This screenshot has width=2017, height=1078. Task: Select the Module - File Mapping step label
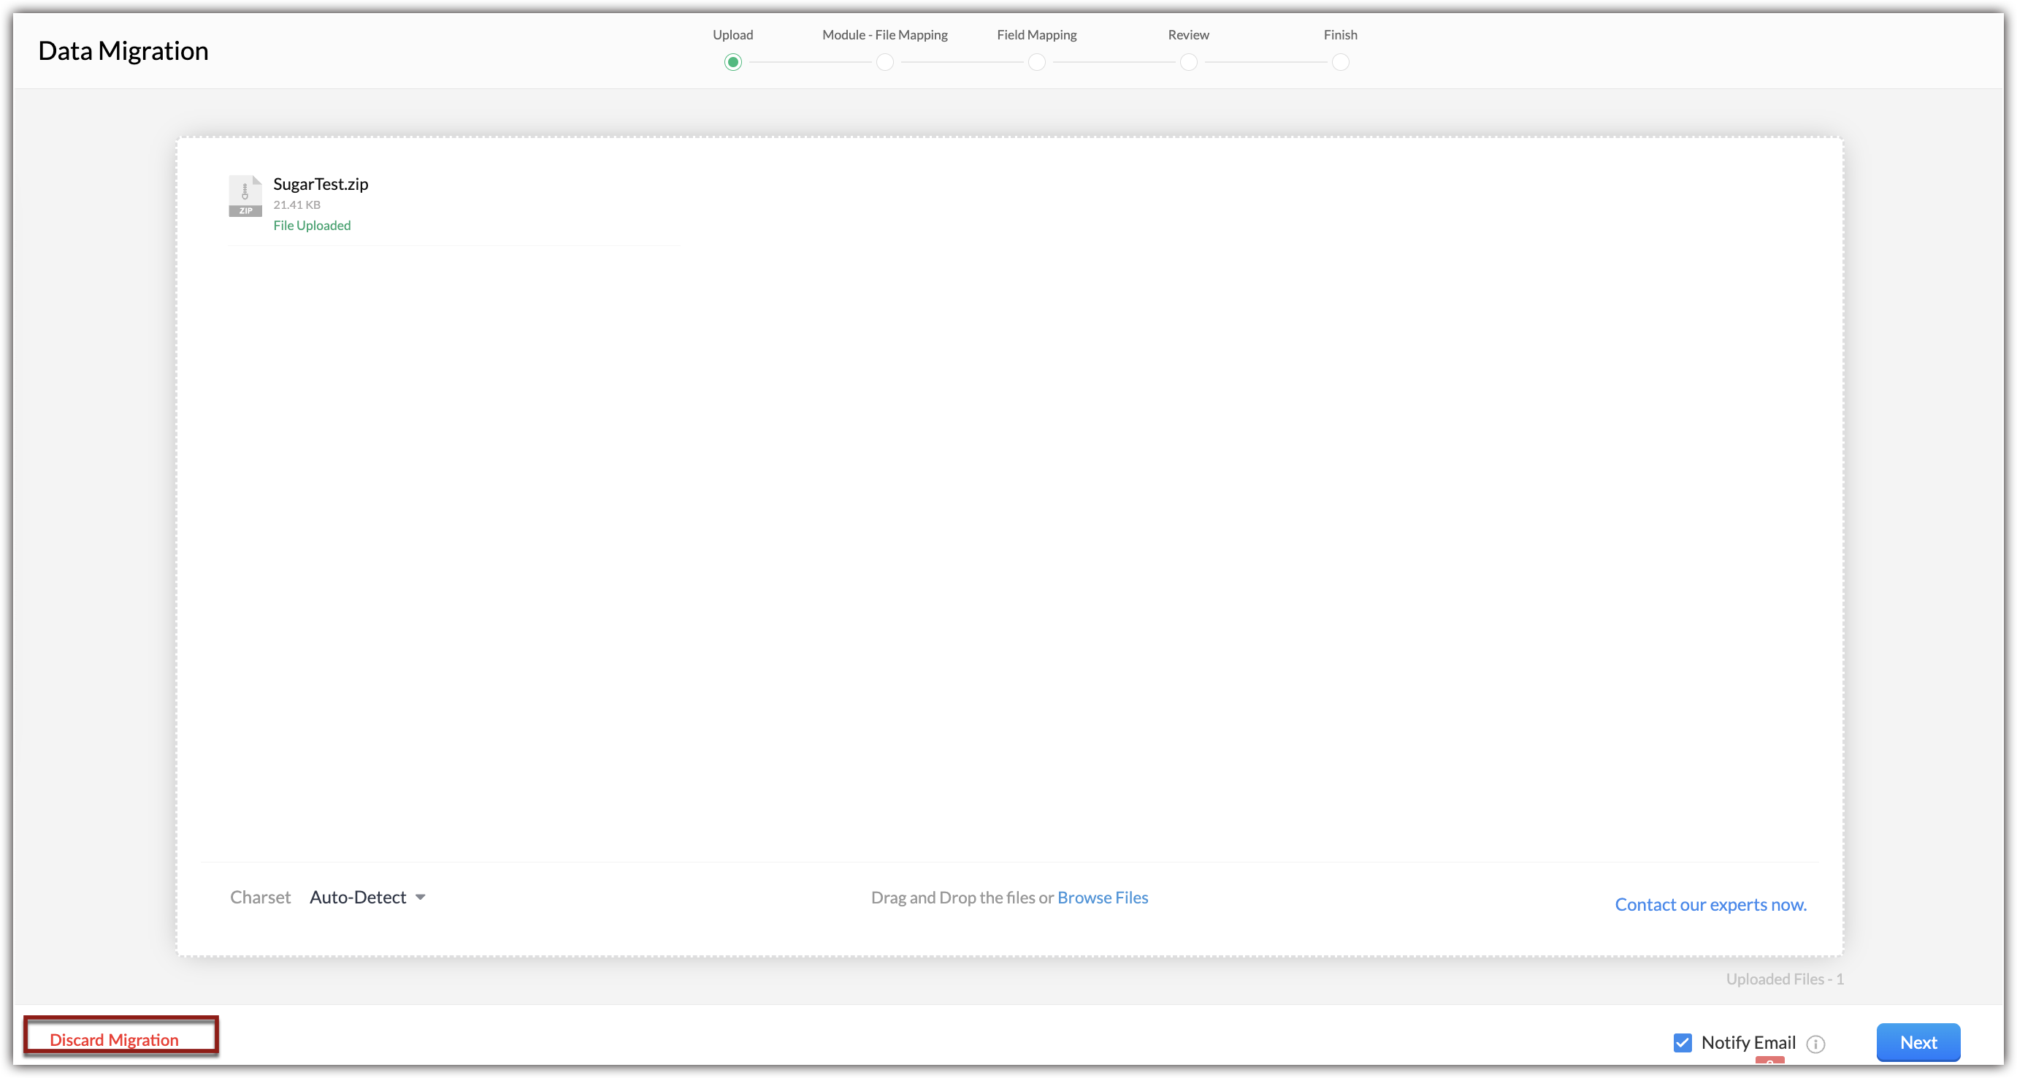click(884, 34)
